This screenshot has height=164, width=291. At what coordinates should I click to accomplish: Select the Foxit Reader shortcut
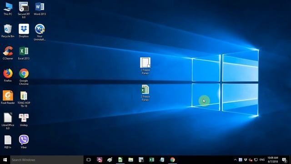[8, 97]
